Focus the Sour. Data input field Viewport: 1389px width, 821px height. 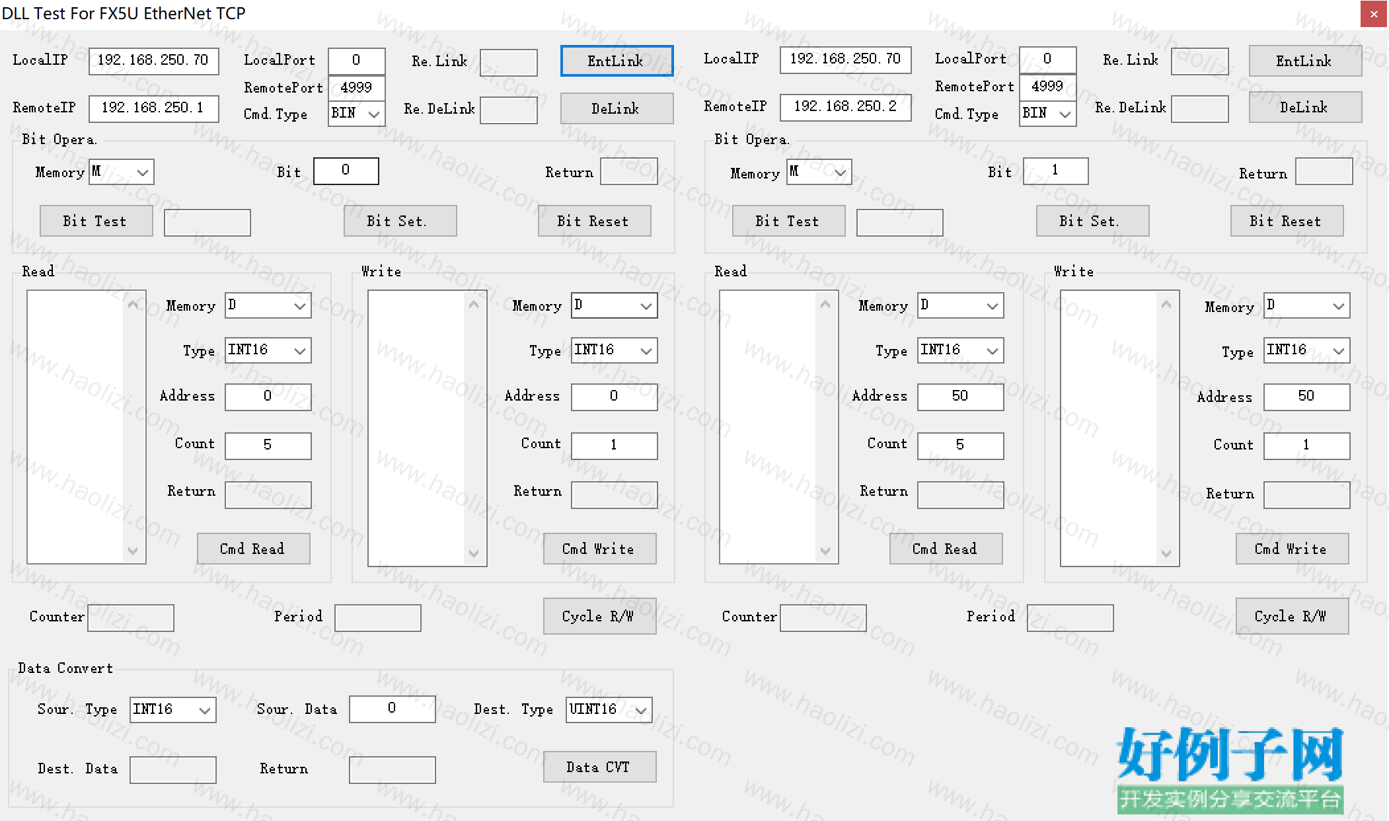(x=392, y=709)
